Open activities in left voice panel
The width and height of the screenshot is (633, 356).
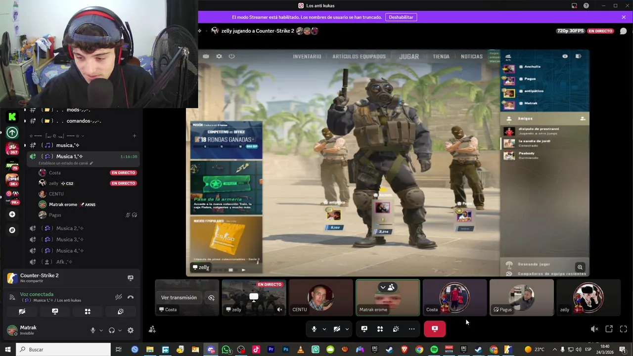point(88,311)
